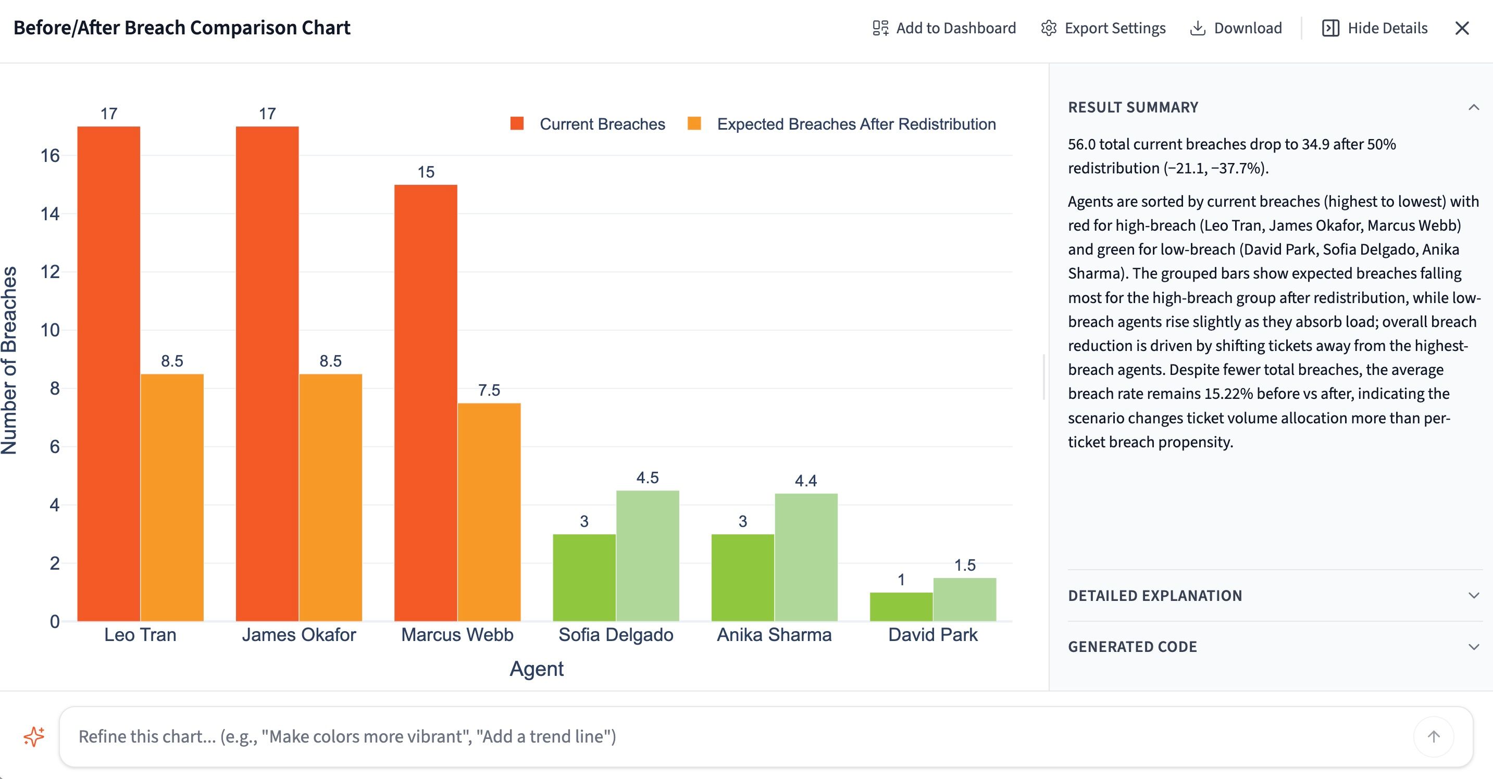
Task: Switch to the Generated Code tab
Action: 1133,647
